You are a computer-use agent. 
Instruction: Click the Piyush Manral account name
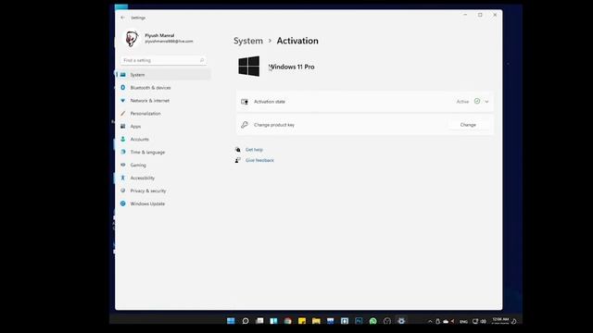click(159, 35)
